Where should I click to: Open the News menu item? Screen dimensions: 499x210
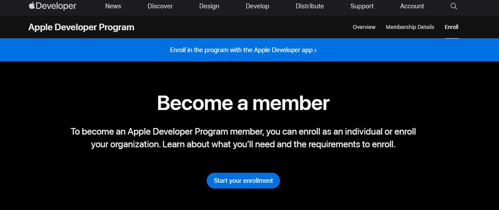[113, 6]
